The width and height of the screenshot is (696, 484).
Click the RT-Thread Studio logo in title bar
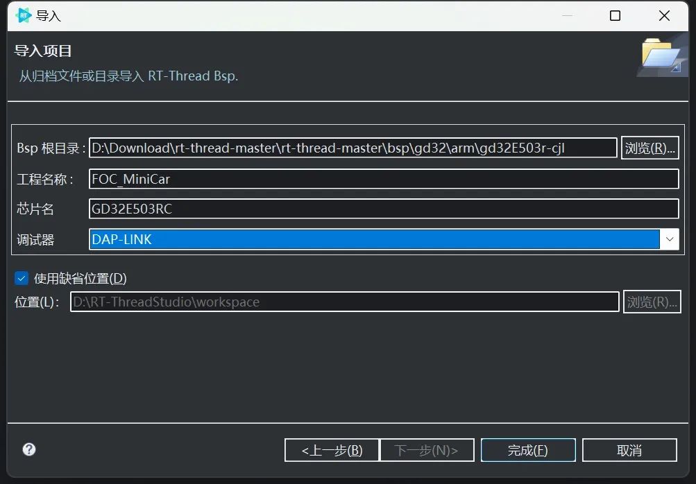[x=23, y=15]
